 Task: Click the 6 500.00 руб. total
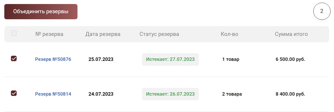click(x=290, y=59)
